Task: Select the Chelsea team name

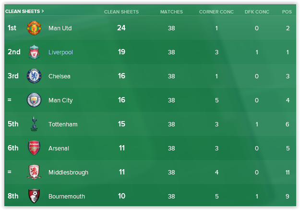Action: pyautogui.click(x=59, y=76)
